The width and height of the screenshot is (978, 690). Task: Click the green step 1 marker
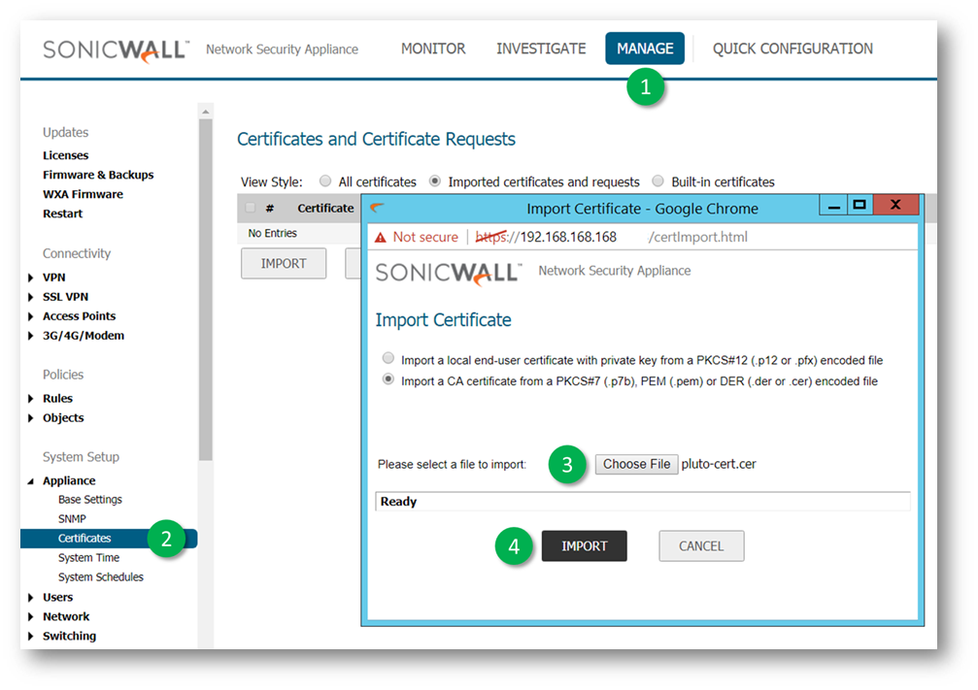click(x=645, y=87)
